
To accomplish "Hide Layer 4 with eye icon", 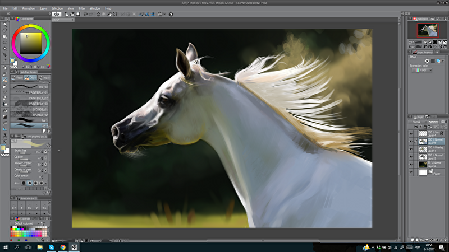I will (x=411, y=134).
